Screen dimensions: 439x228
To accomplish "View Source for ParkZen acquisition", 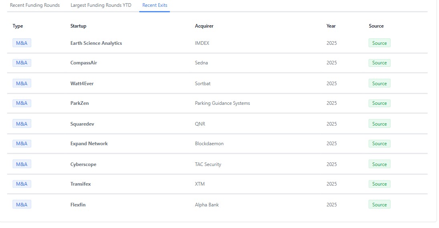I will 379,103.
